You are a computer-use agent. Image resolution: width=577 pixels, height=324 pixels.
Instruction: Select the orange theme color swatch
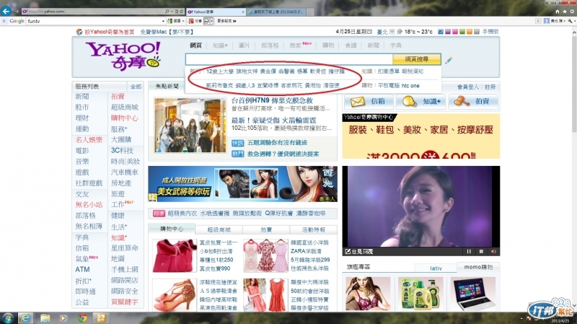pyautogui.click(x=470, y=32)
